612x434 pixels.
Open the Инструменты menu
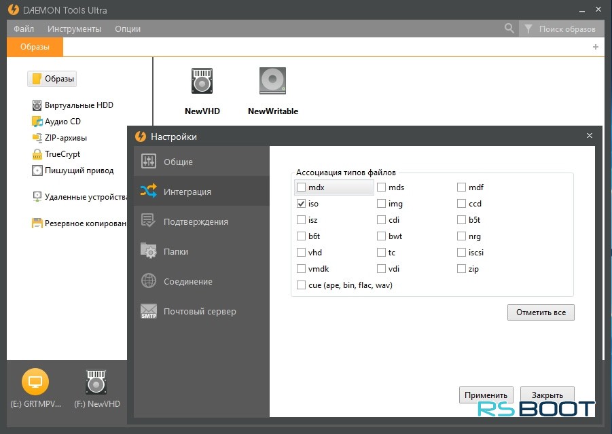[x=74, y=29]
